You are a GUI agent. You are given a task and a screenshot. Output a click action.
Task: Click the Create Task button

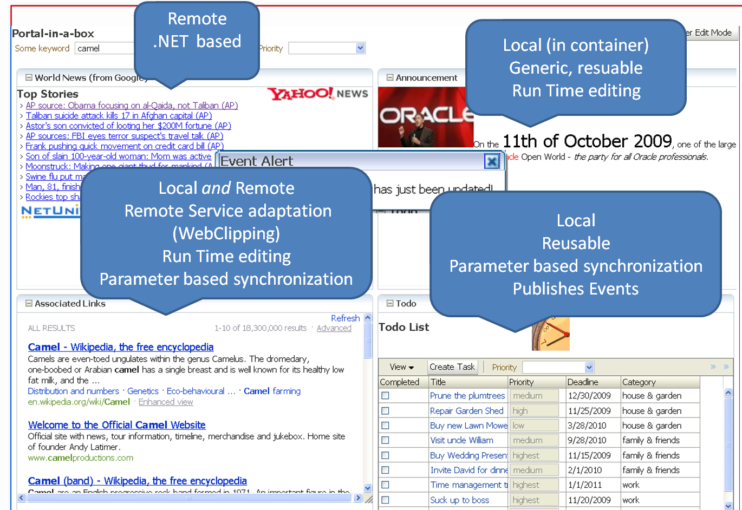point(452,367)
